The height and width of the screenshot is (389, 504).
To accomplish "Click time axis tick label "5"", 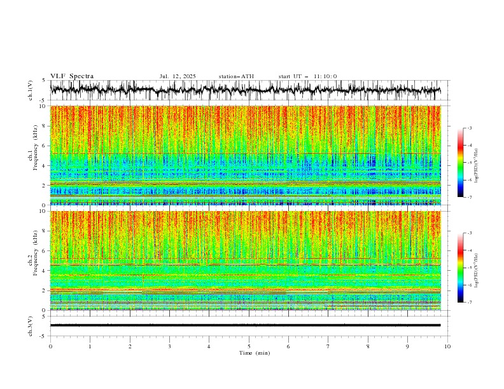I will pos(249,346).
